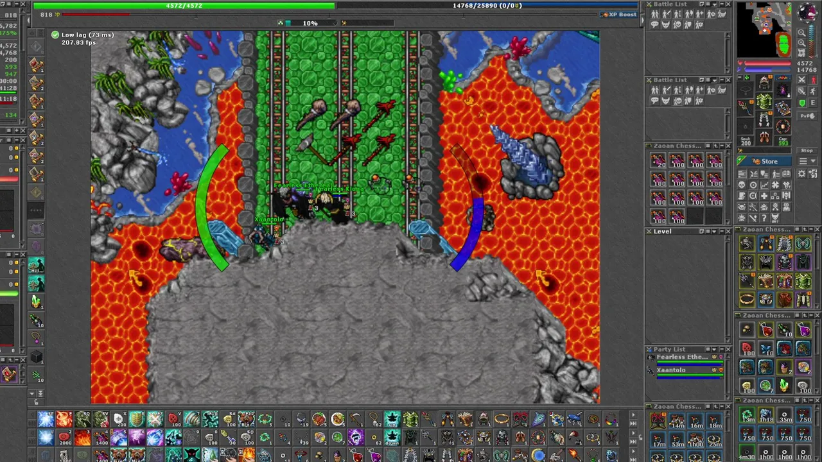This screenshot has width=822, height=462.
Task: Click the wand weapon equipment slot
Action: (x=746, y=108)
